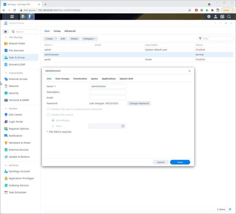Image resolution: width=236 pixels, height=214 pixels.
Task: Open the DSM search magnifier in the top bar
Action: coord(230,17)
